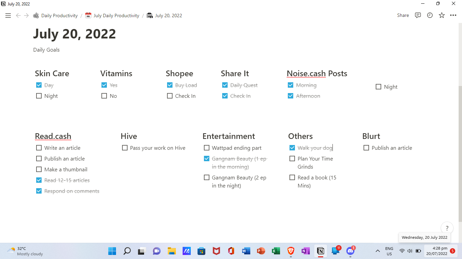The height and width of the screenshot is (259, 462).
Task: Click the July 20, 2022 breadcrumb
Action: click(165, 16)
